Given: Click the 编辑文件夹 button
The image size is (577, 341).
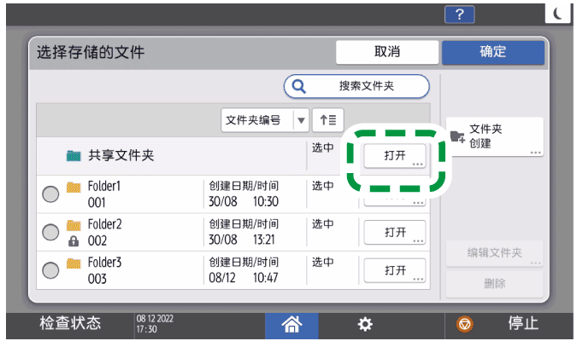Looking at the screenshot, I should click(495, 253).
